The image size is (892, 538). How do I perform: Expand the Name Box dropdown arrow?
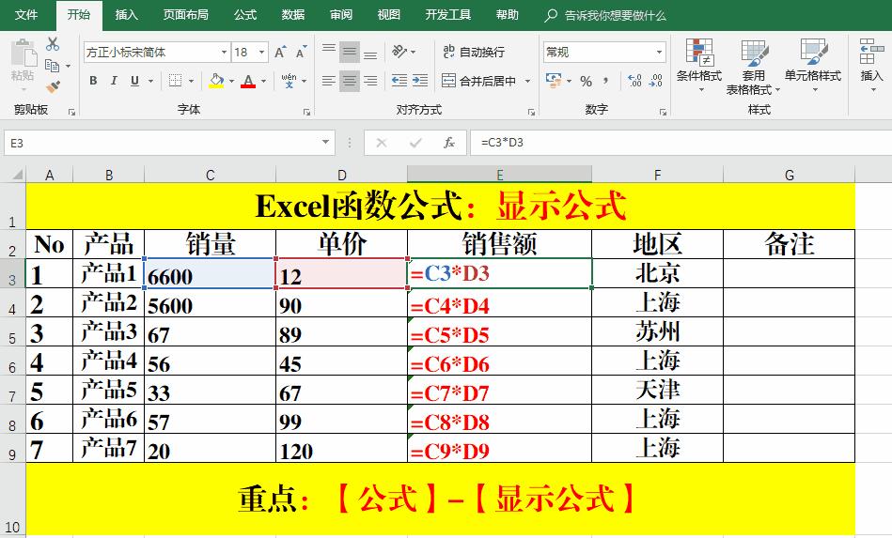(x=325, y=142)
